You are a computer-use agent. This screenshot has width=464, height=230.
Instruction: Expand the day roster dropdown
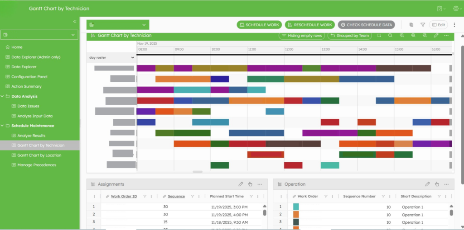(111, 57)
